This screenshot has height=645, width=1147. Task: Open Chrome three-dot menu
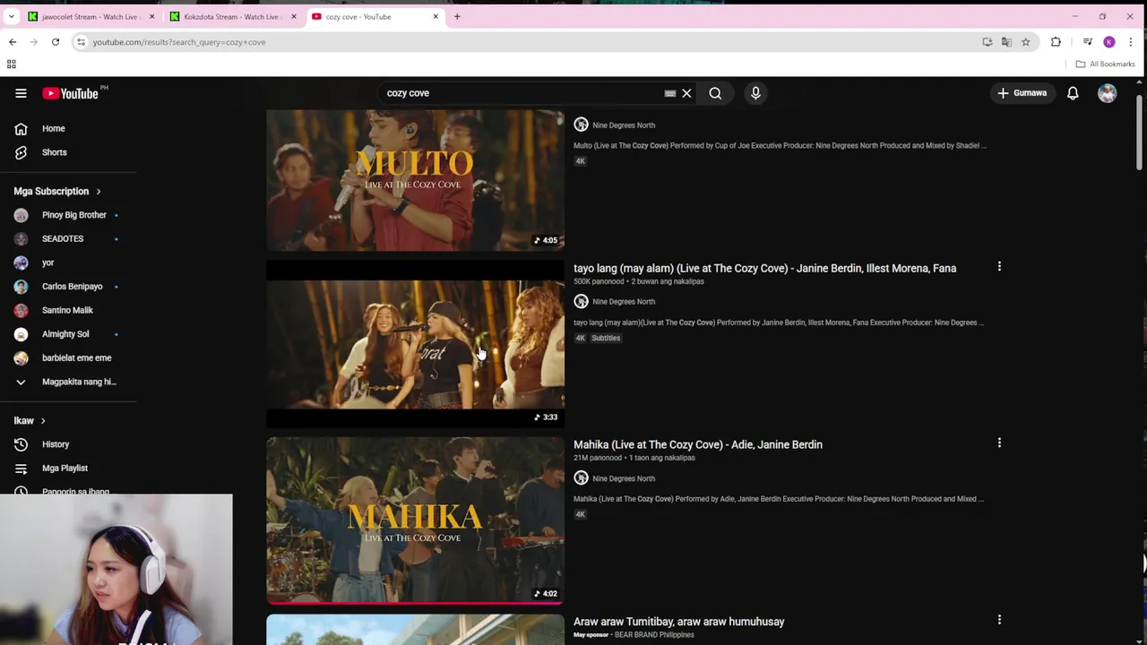(x=1131, y=42)
